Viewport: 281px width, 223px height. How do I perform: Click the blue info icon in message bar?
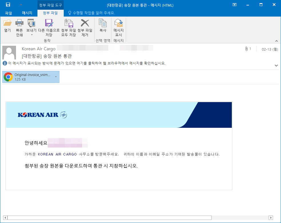(x=5, y=63)
